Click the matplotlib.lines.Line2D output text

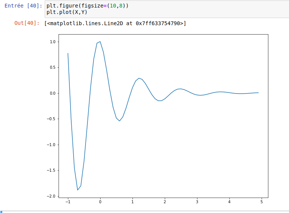click(115, 23)
